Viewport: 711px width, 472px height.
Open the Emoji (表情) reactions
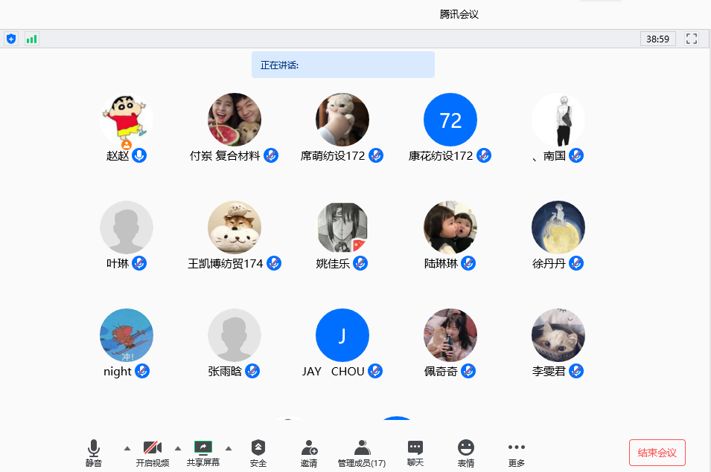click(x=466, y=452)
